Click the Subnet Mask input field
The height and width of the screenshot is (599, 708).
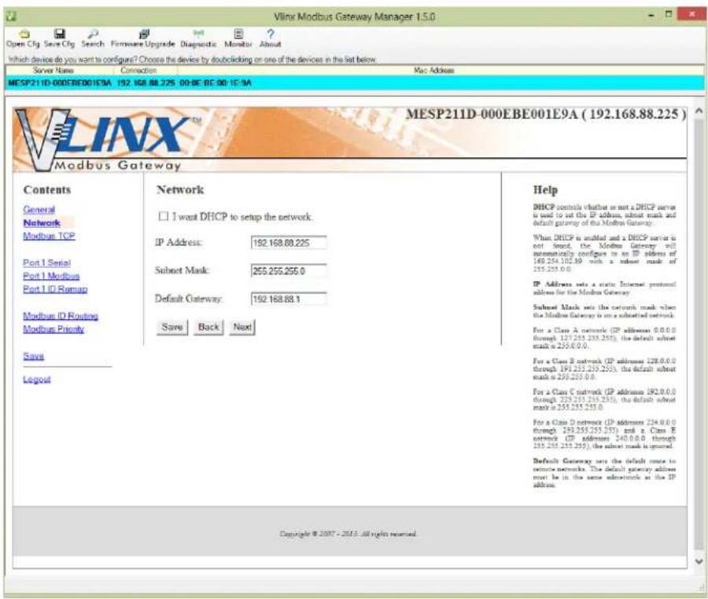click(x=289, y=270)
